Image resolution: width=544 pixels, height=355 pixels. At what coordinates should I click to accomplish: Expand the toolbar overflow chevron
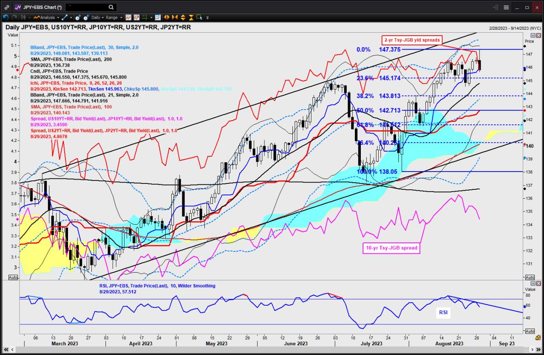coord(207,17)
